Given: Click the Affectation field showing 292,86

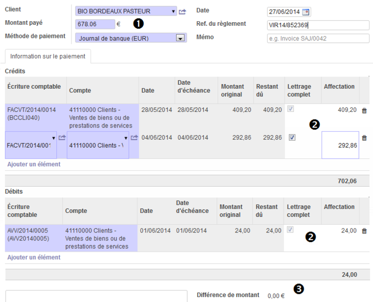Looking at the screenshot, I should [340, 145].
